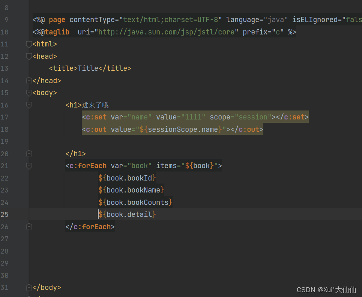Click fold marker at closing c:forEach
This screenshot has height=297, width=362.
pyautogui.click(x=29, y=227)
